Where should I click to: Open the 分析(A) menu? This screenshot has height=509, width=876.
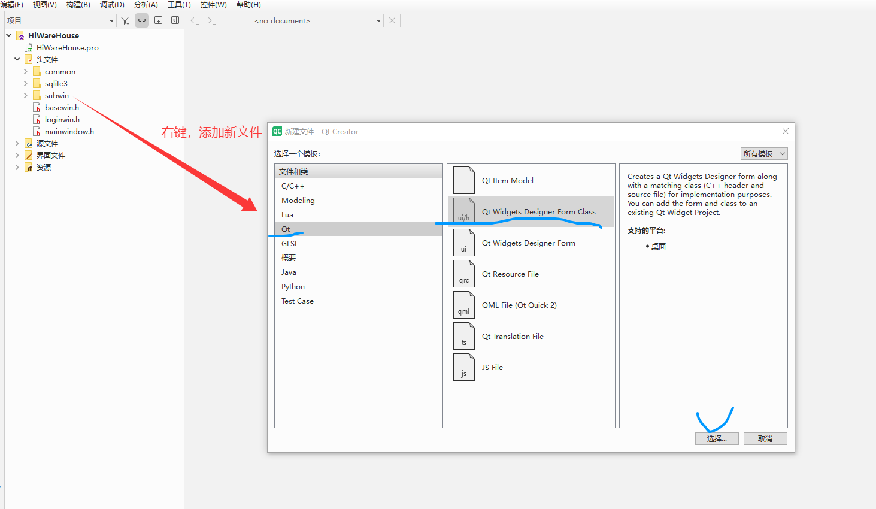pyautogui.click(x=146, y=5)
